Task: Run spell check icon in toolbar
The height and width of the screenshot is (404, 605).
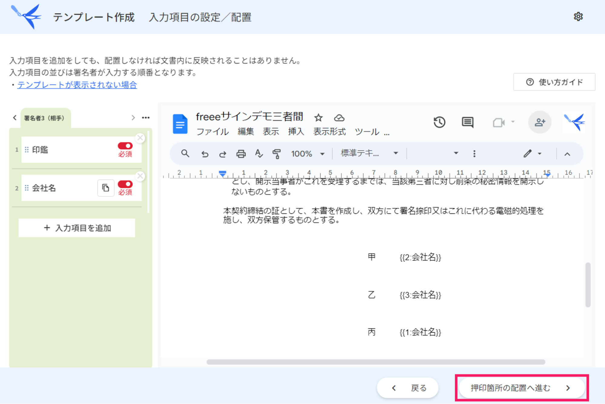Action: [x=259, y=154]
